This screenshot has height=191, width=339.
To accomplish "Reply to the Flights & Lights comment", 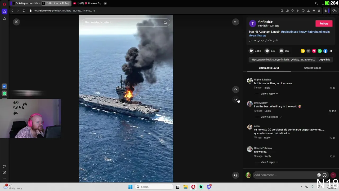I will [267, 88].
